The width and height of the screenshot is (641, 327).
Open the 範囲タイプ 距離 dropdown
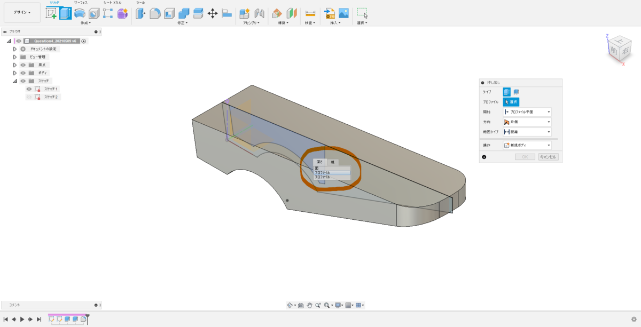coord(527,132)
